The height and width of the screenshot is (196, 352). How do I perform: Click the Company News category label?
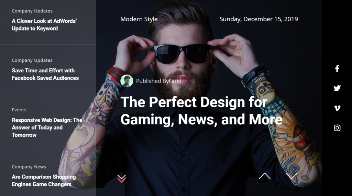(29, 167)
